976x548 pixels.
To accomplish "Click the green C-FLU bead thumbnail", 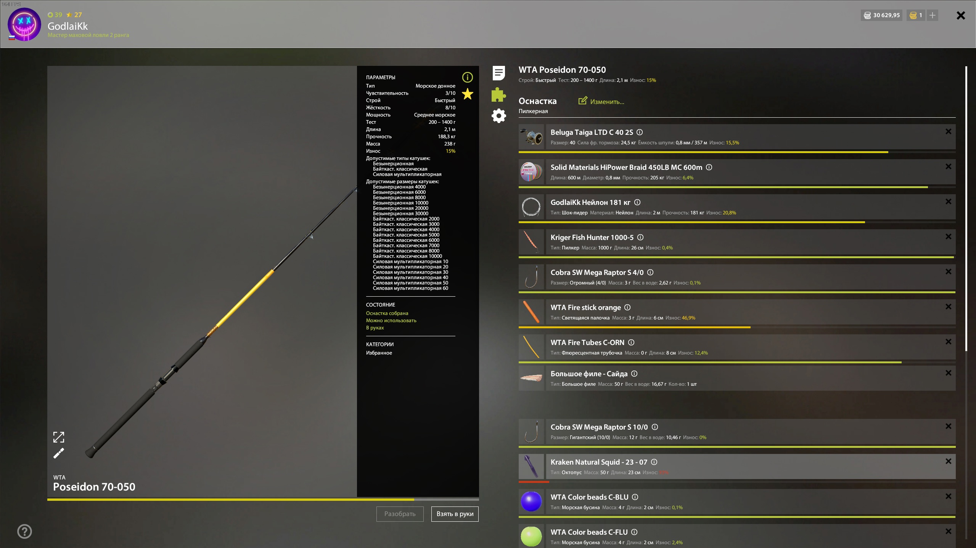I will [531, 536].
